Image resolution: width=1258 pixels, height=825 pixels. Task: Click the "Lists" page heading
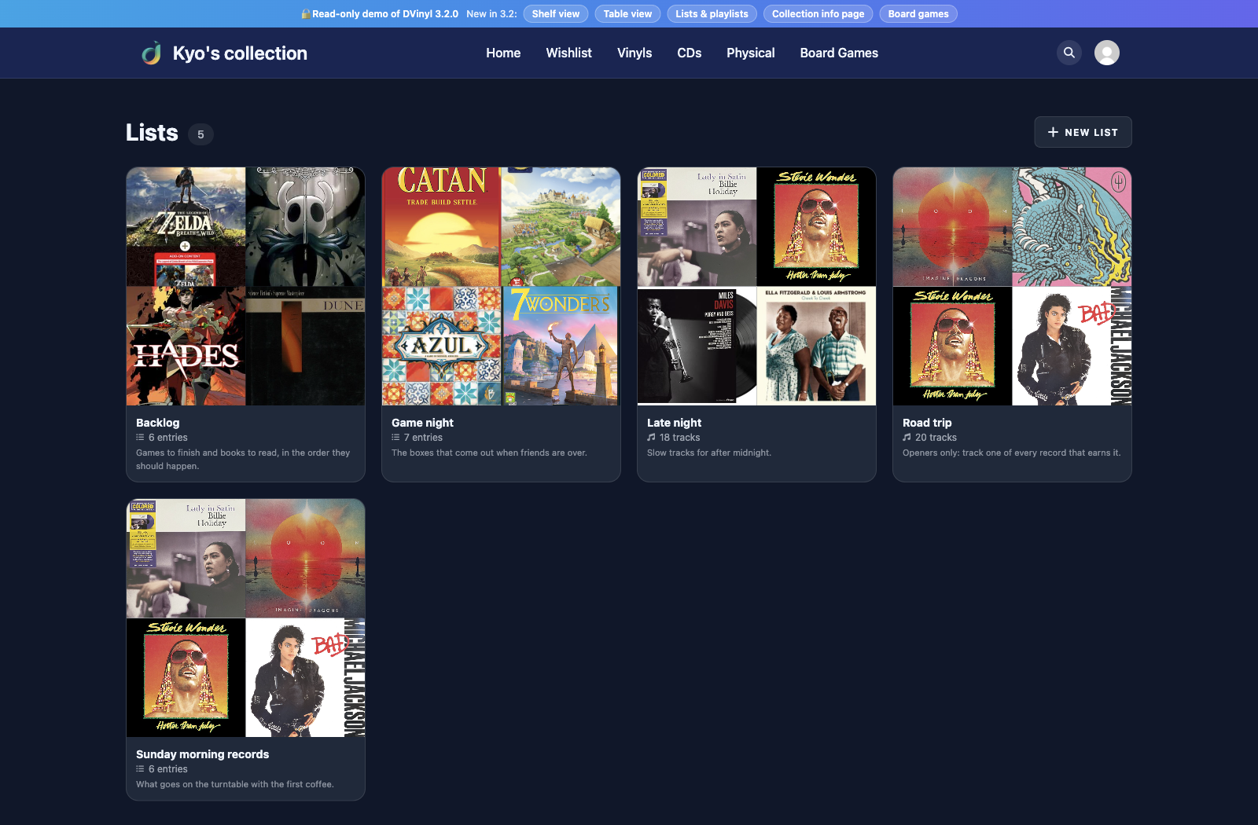pyautogui.click(x=152, y=133)
